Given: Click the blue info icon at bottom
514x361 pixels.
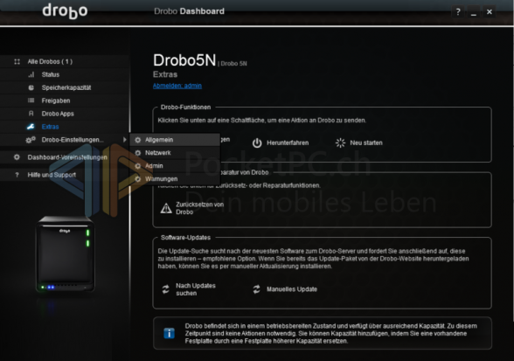Looking at the screenshot, I should (x=170, y=333).
